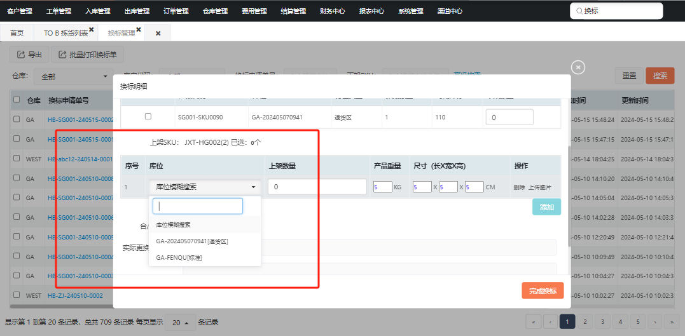Check the row HB-SG001-240515-0001 checkbox
Screen dimensions: 685x336
(x=17, y=138)
